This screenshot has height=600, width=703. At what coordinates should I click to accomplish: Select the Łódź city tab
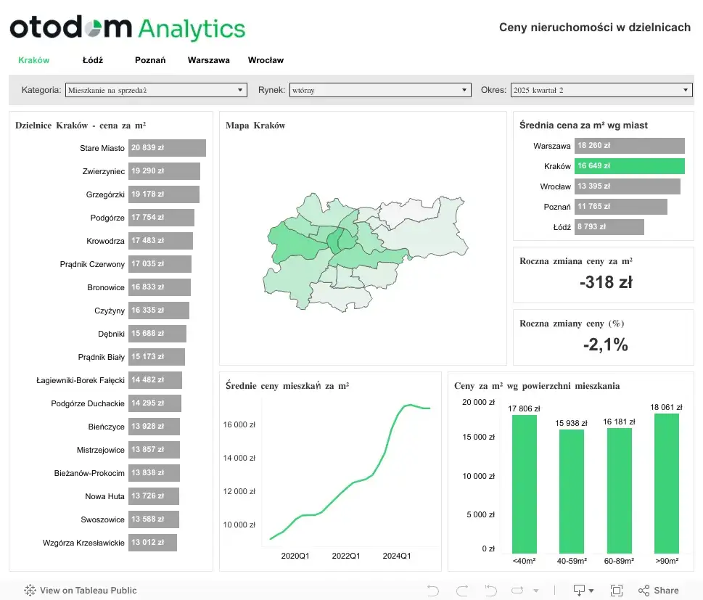click(93, 60)
